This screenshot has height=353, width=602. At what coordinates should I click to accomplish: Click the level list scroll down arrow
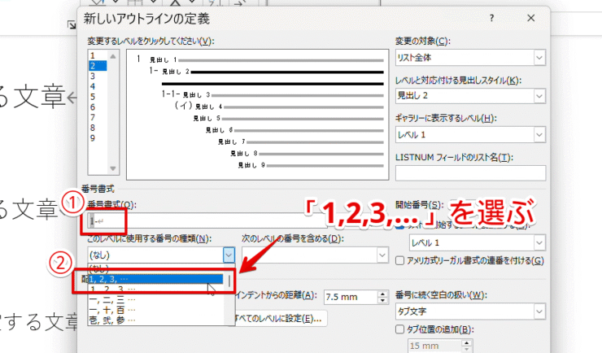pos(113,168)
